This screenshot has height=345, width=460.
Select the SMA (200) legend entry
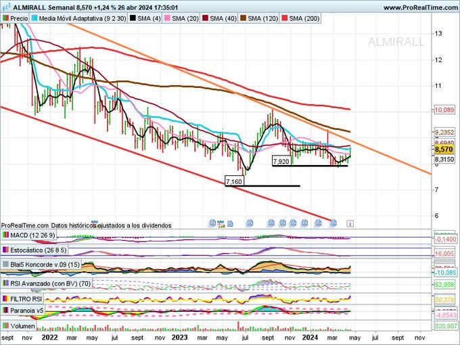300,18
